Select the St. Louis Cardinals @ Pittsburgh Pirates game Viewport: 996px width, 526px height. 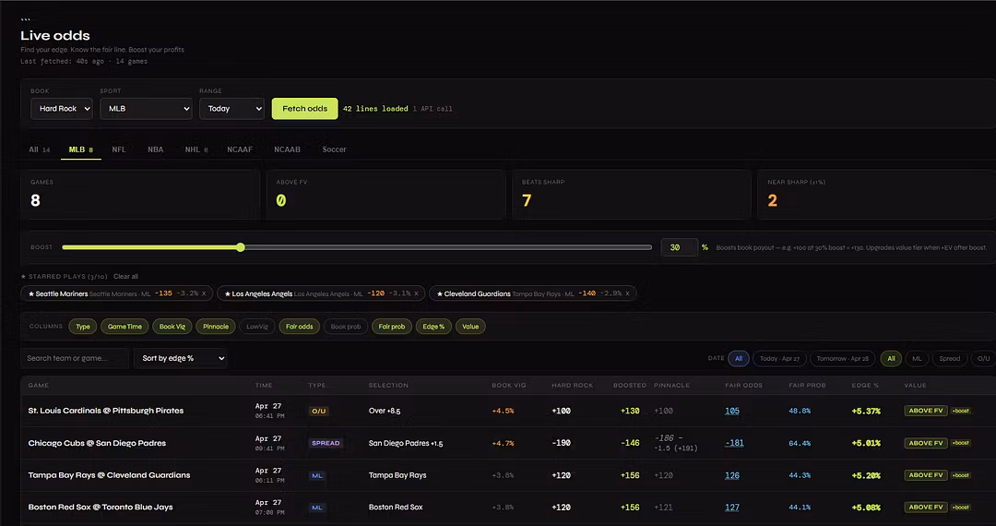point(106,411)
